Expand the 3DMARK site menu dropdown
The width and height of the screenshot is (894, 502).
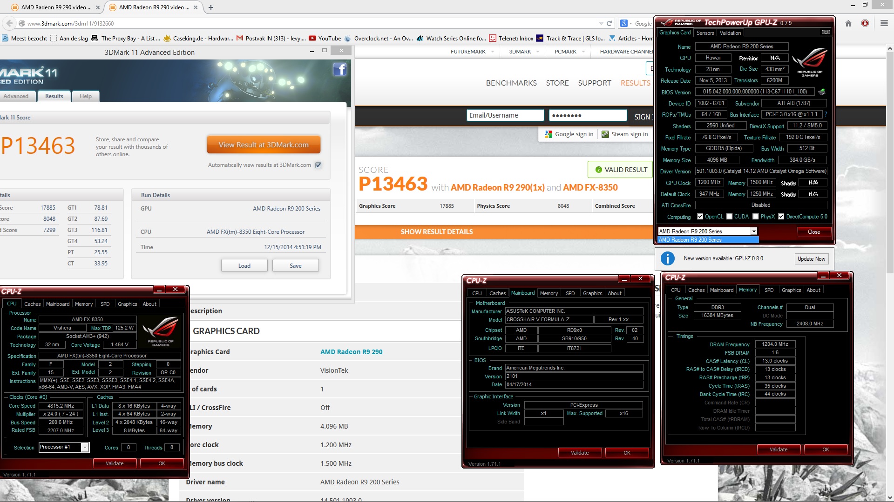click(538, 52)
